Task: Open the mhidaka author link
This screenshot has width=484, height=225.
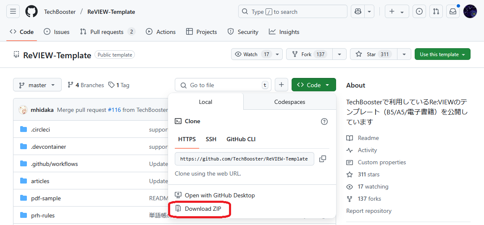Action: [x=42, y=110]
